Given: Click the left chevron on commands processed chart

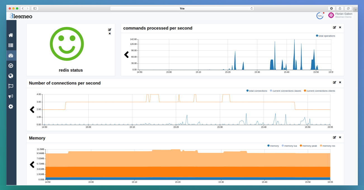Looking at the screenshot, I should point(126,55).
